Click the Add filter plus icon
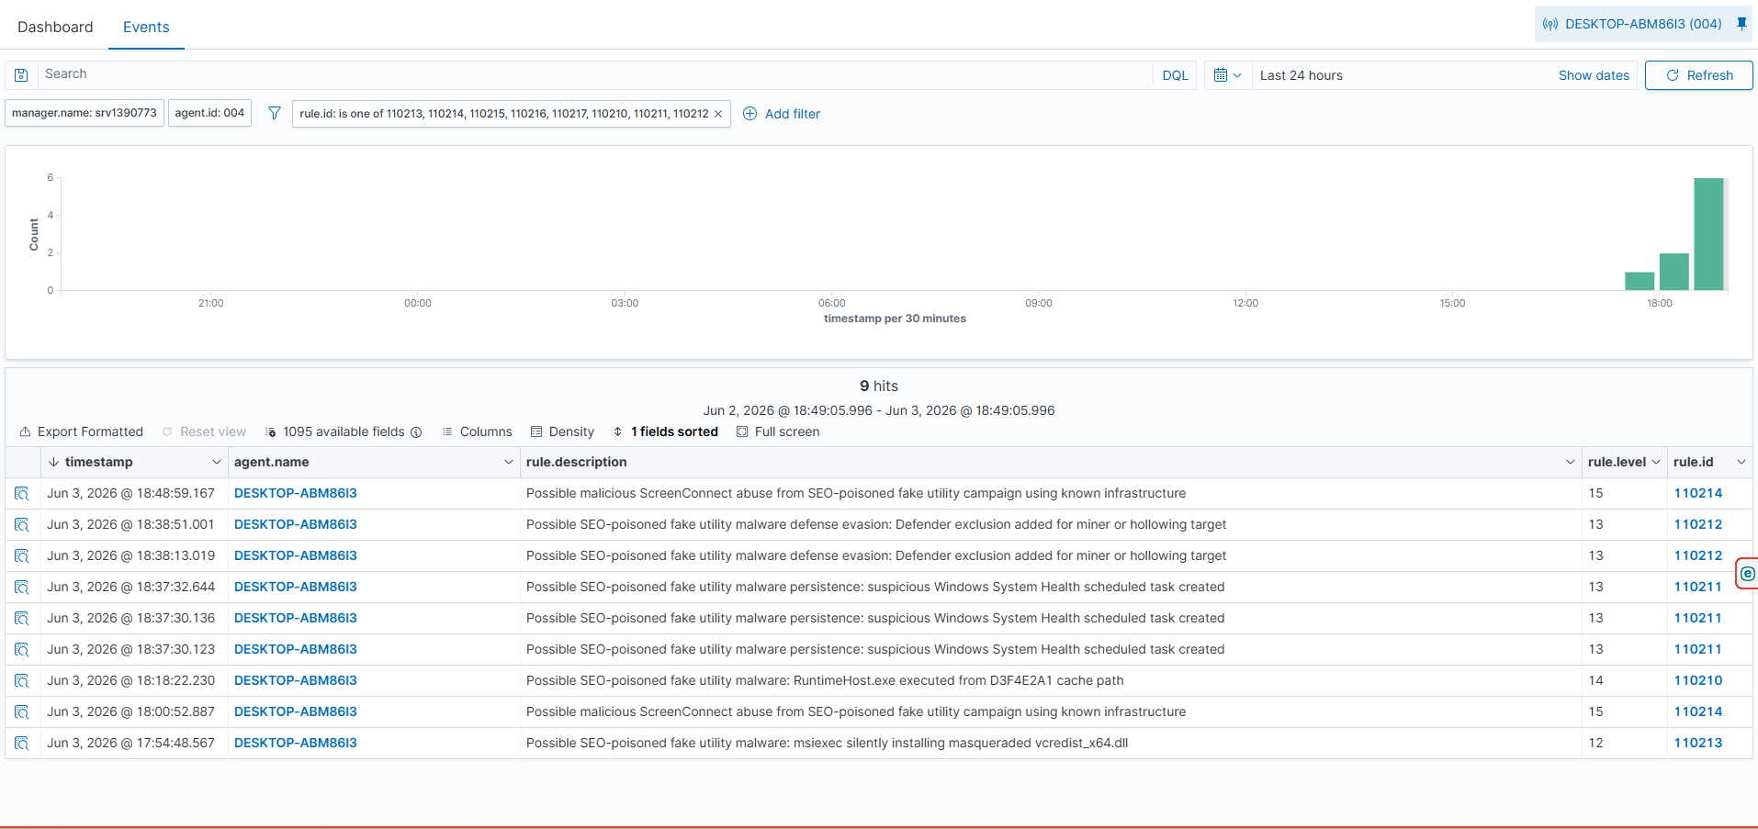 click(x=749, y=114)
